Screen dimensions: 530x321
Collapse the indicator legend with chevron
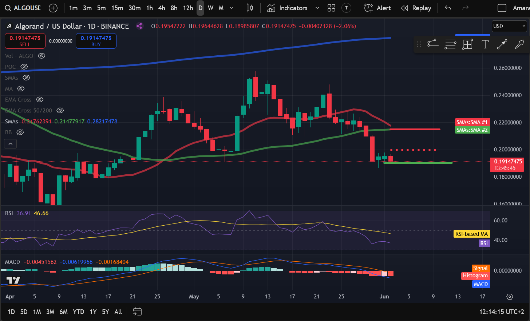click(11, 144)
